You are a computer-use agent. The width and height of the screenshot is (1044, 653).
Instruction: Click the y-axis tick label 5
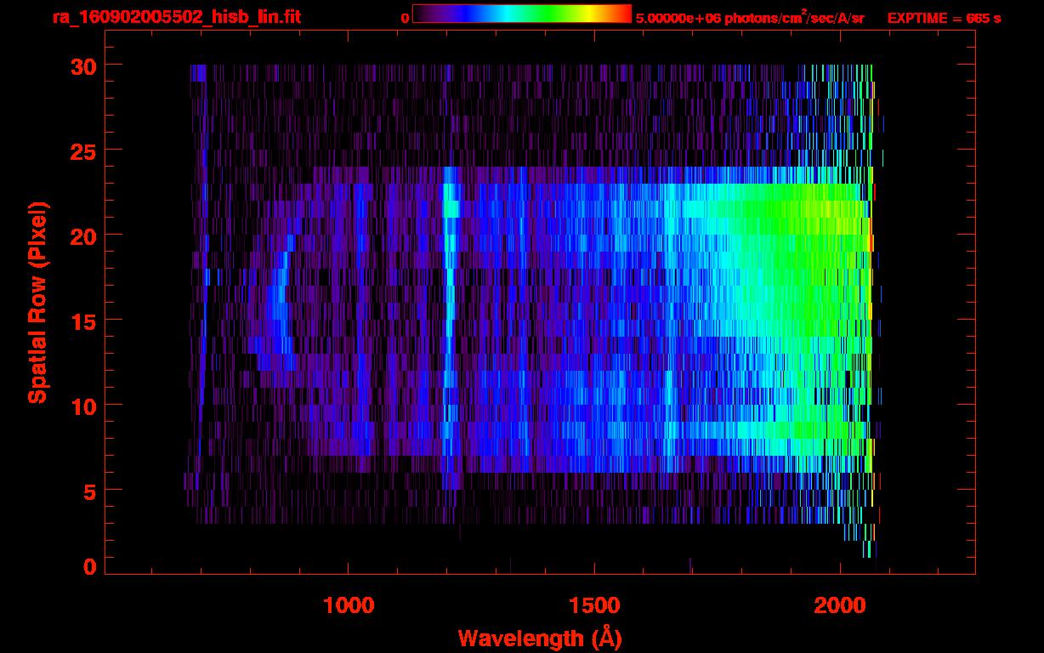click(89, 491)
